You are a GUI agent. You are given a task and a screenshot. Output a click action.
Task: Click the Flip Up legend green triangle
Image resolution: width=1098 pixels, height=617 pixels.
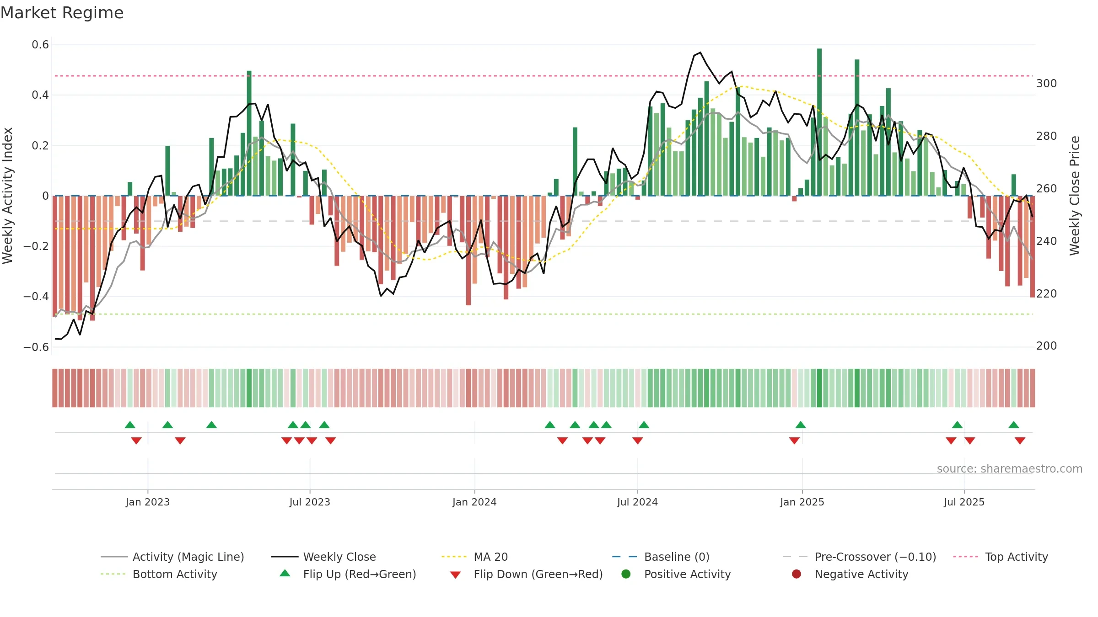click(285, 573)
